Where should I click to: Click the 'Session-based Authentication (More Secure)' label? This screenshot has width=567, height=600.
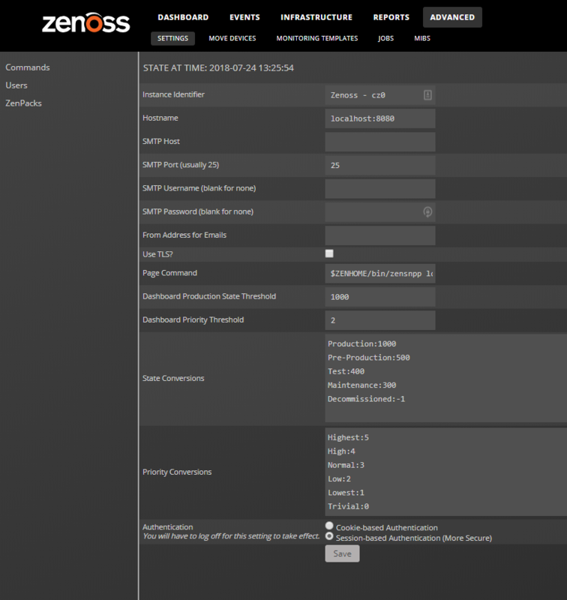click(414, 538)
